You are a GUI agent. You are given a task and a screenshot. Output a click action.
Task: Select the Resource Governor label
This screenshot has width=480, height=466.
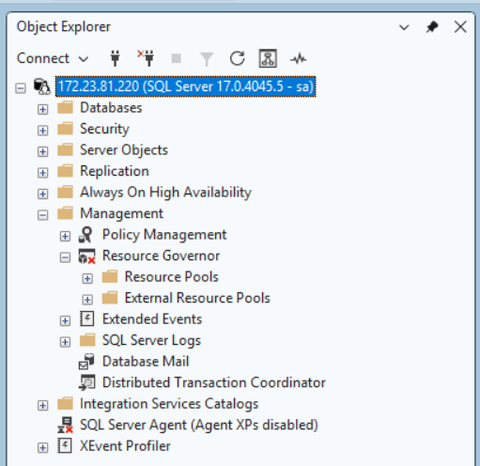[x=161, y=256]
